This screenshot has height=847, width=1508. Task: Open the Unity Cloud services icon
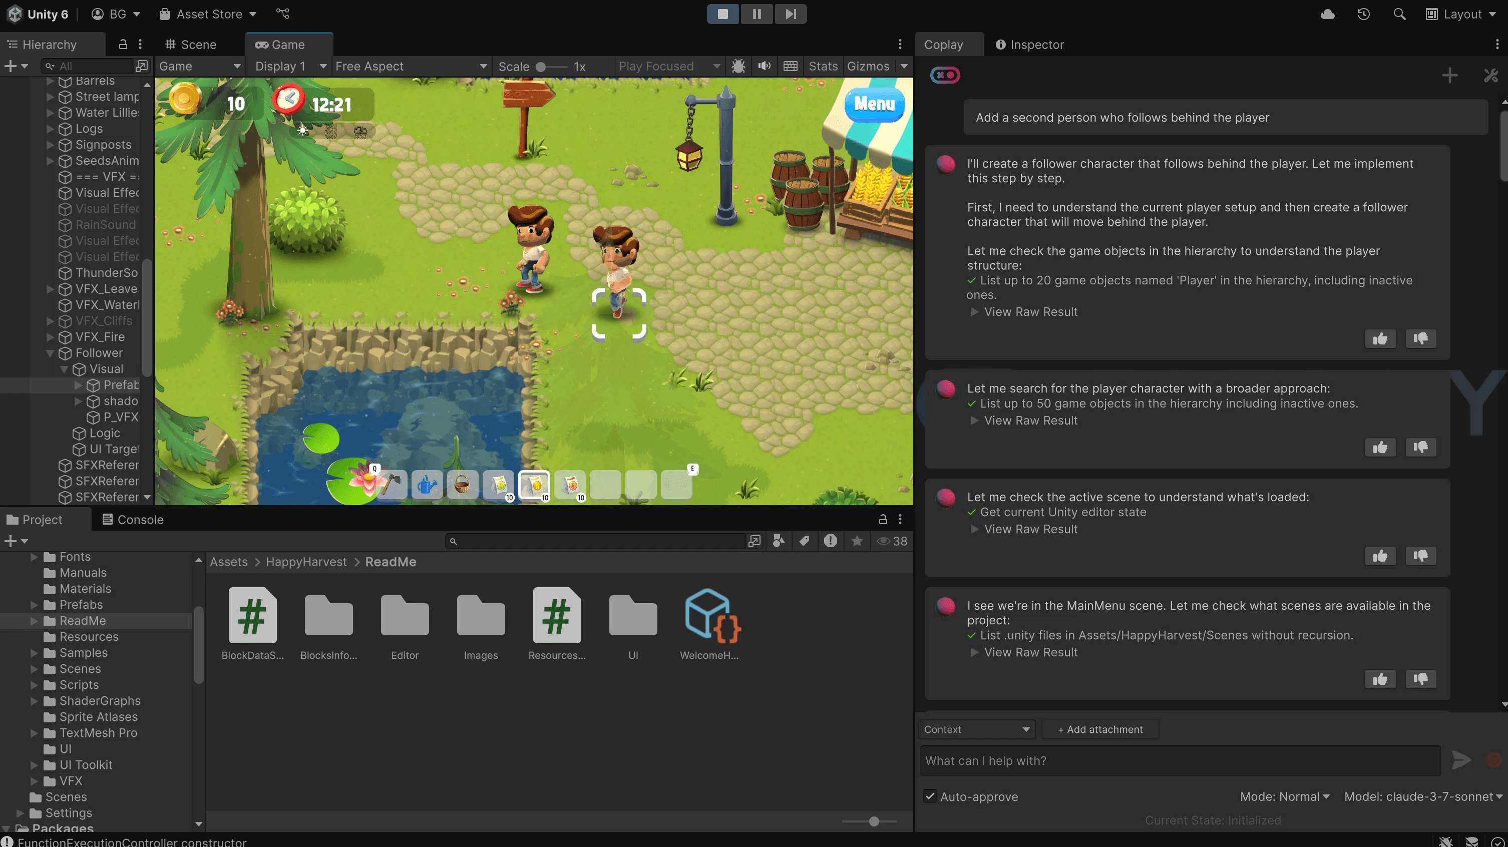pyautogui.click(x=1328, y=14)
